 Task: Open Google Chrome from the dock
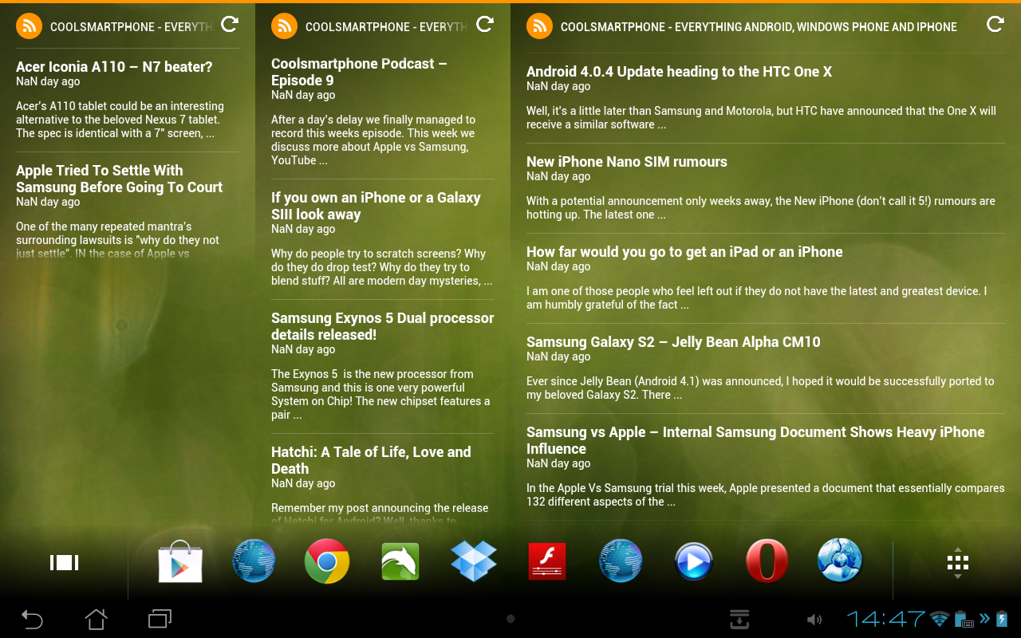[x=327, y=561]
